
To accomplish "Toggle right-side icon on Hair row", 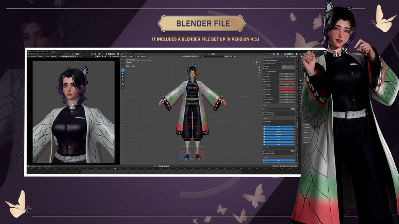I will (x=294, y=109).
